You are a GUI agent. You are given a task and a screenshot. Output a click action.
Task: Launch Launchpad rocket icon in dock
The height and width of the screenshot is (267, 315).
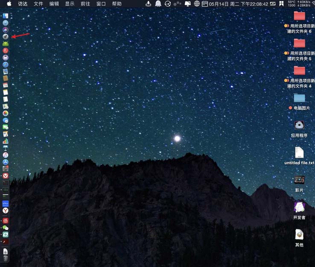[6, 37]
